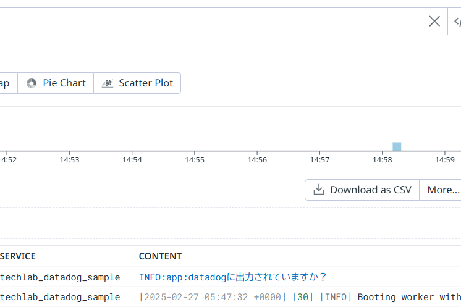Click the 14:53 time axis label
This screenshot has width=461, height=307.
tap(69, 160)
